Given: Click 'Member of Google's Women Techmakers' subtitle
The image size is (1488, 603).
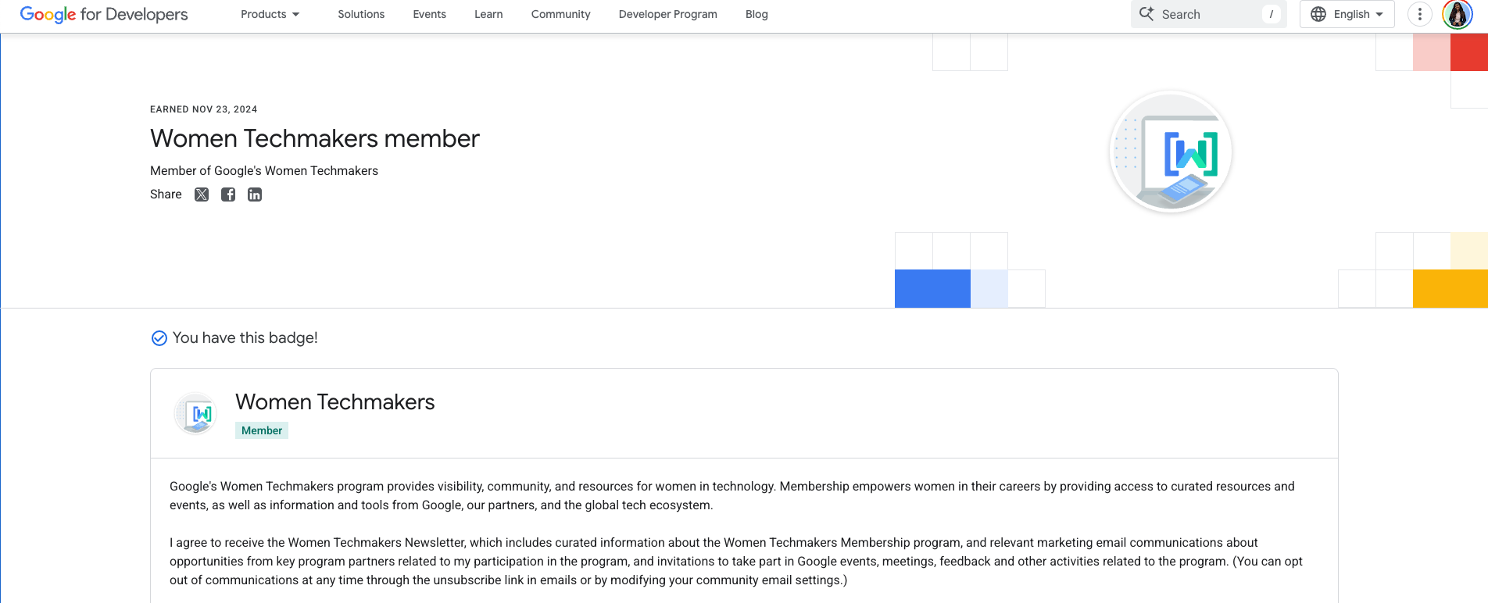Looking at the screenshot, I should (264, 170).
